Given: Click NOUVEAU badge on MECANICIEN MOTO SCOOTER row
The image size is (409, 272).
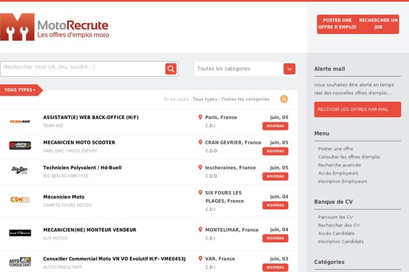Looking at the screenshot, I should [275, 151].
